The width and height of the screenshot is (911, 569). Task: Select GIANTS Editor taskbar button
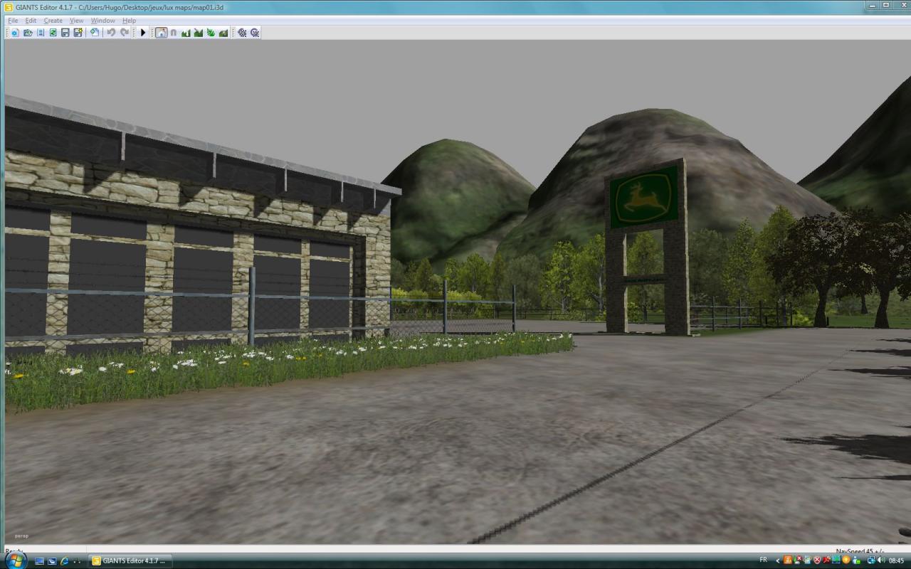[x=130, y=560]
